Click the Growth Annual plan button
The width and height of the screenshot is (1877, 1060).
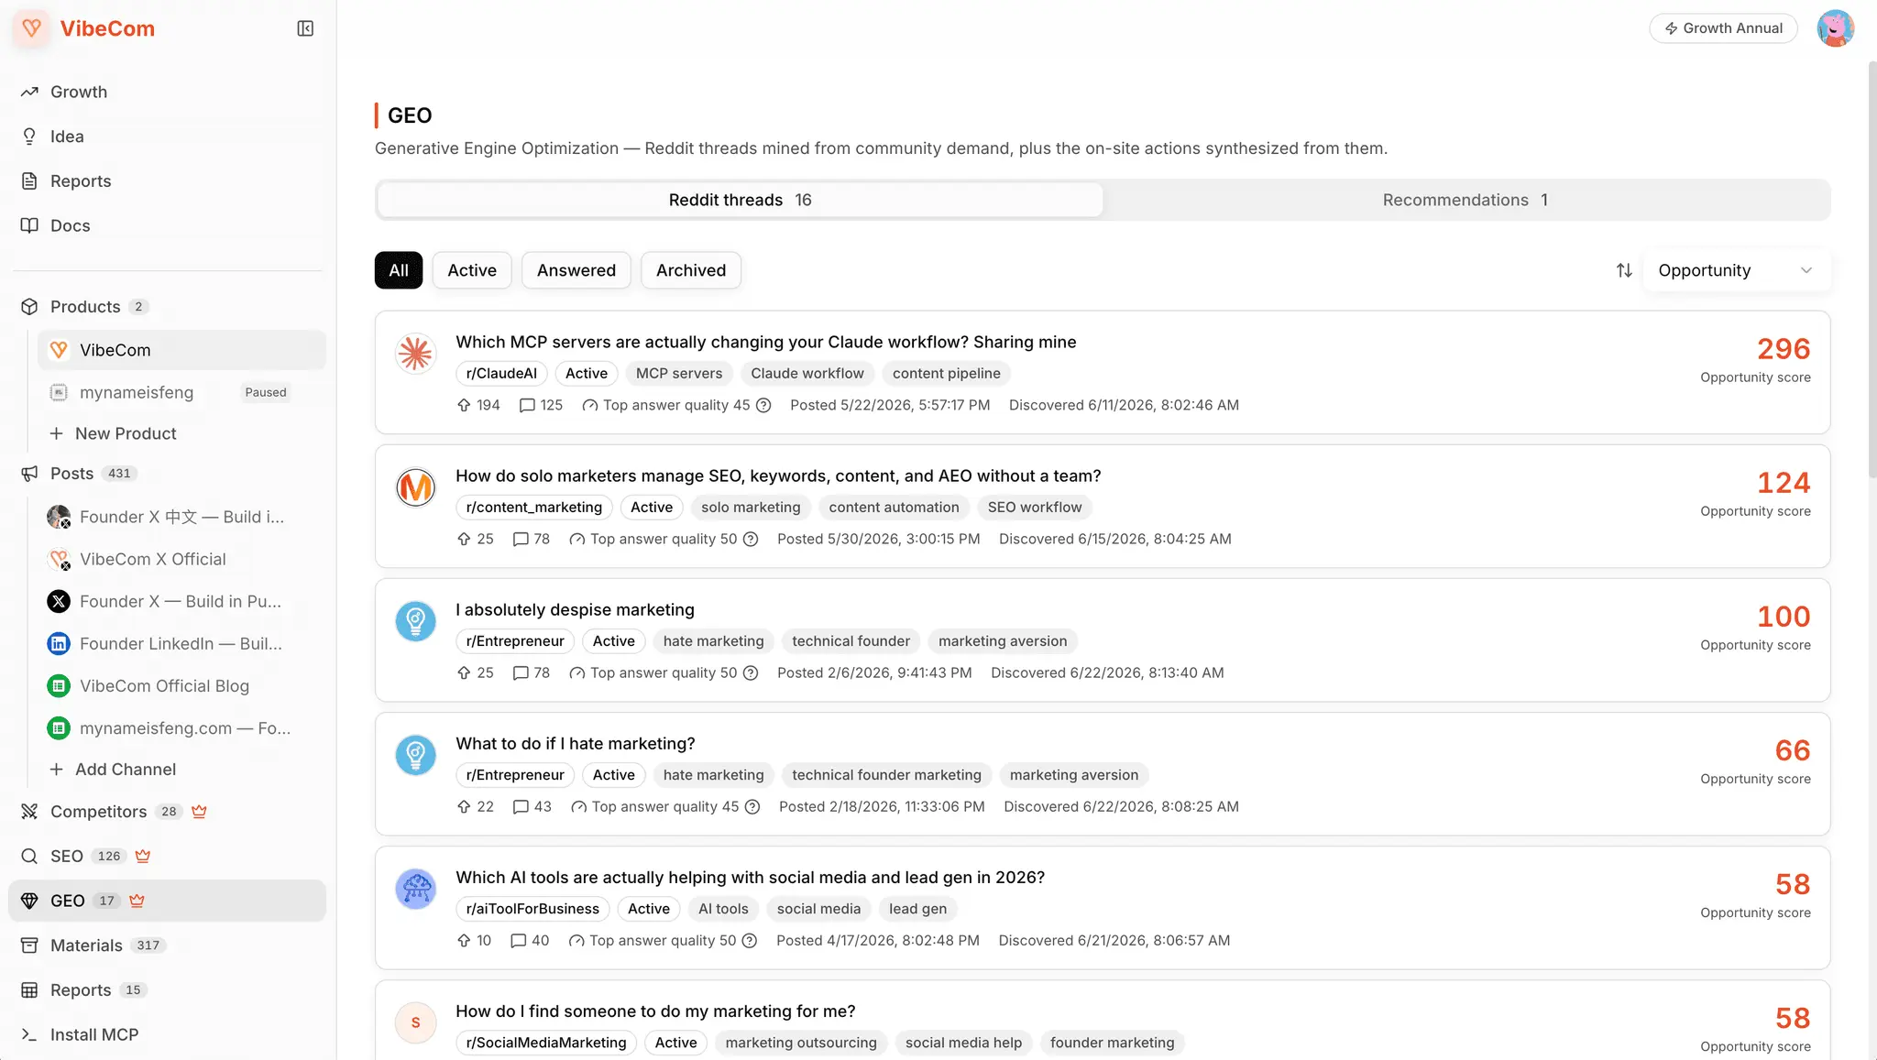pyautogui.click(x=1723, y=28)
